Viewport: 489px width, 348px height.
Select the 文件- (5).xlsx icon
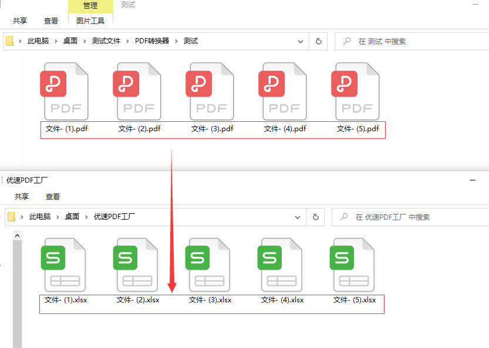pos(352,264)
